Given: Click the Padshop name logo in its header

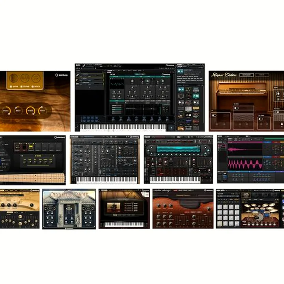Looking at the screenshot, I should (148, 137).
